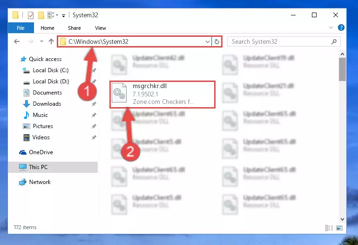
Task: Click the Network icon in sidebar
Action: (23, 182)
